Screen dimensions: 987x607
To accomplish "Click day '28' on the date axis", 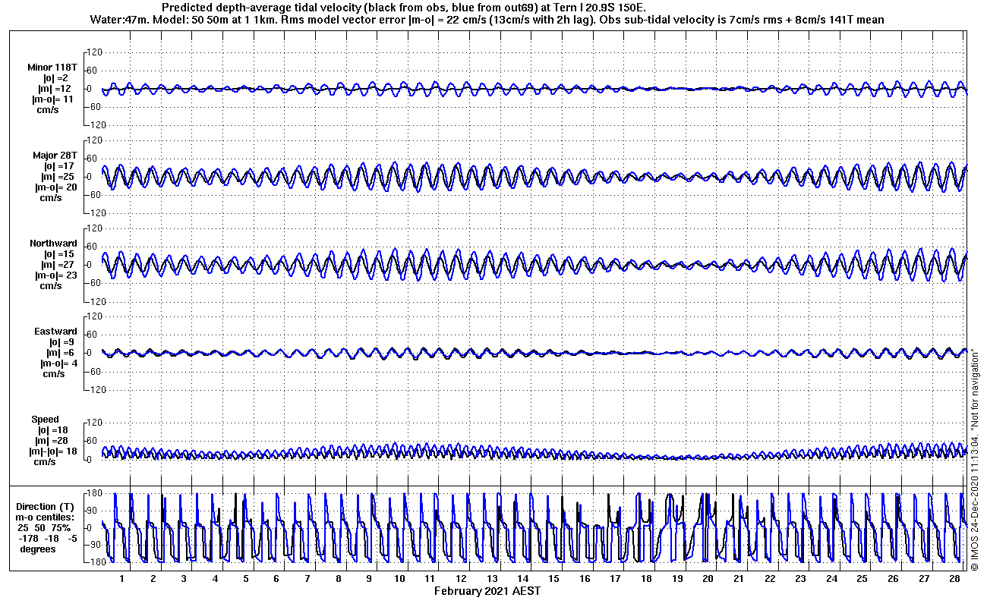I will coord(954,579).
